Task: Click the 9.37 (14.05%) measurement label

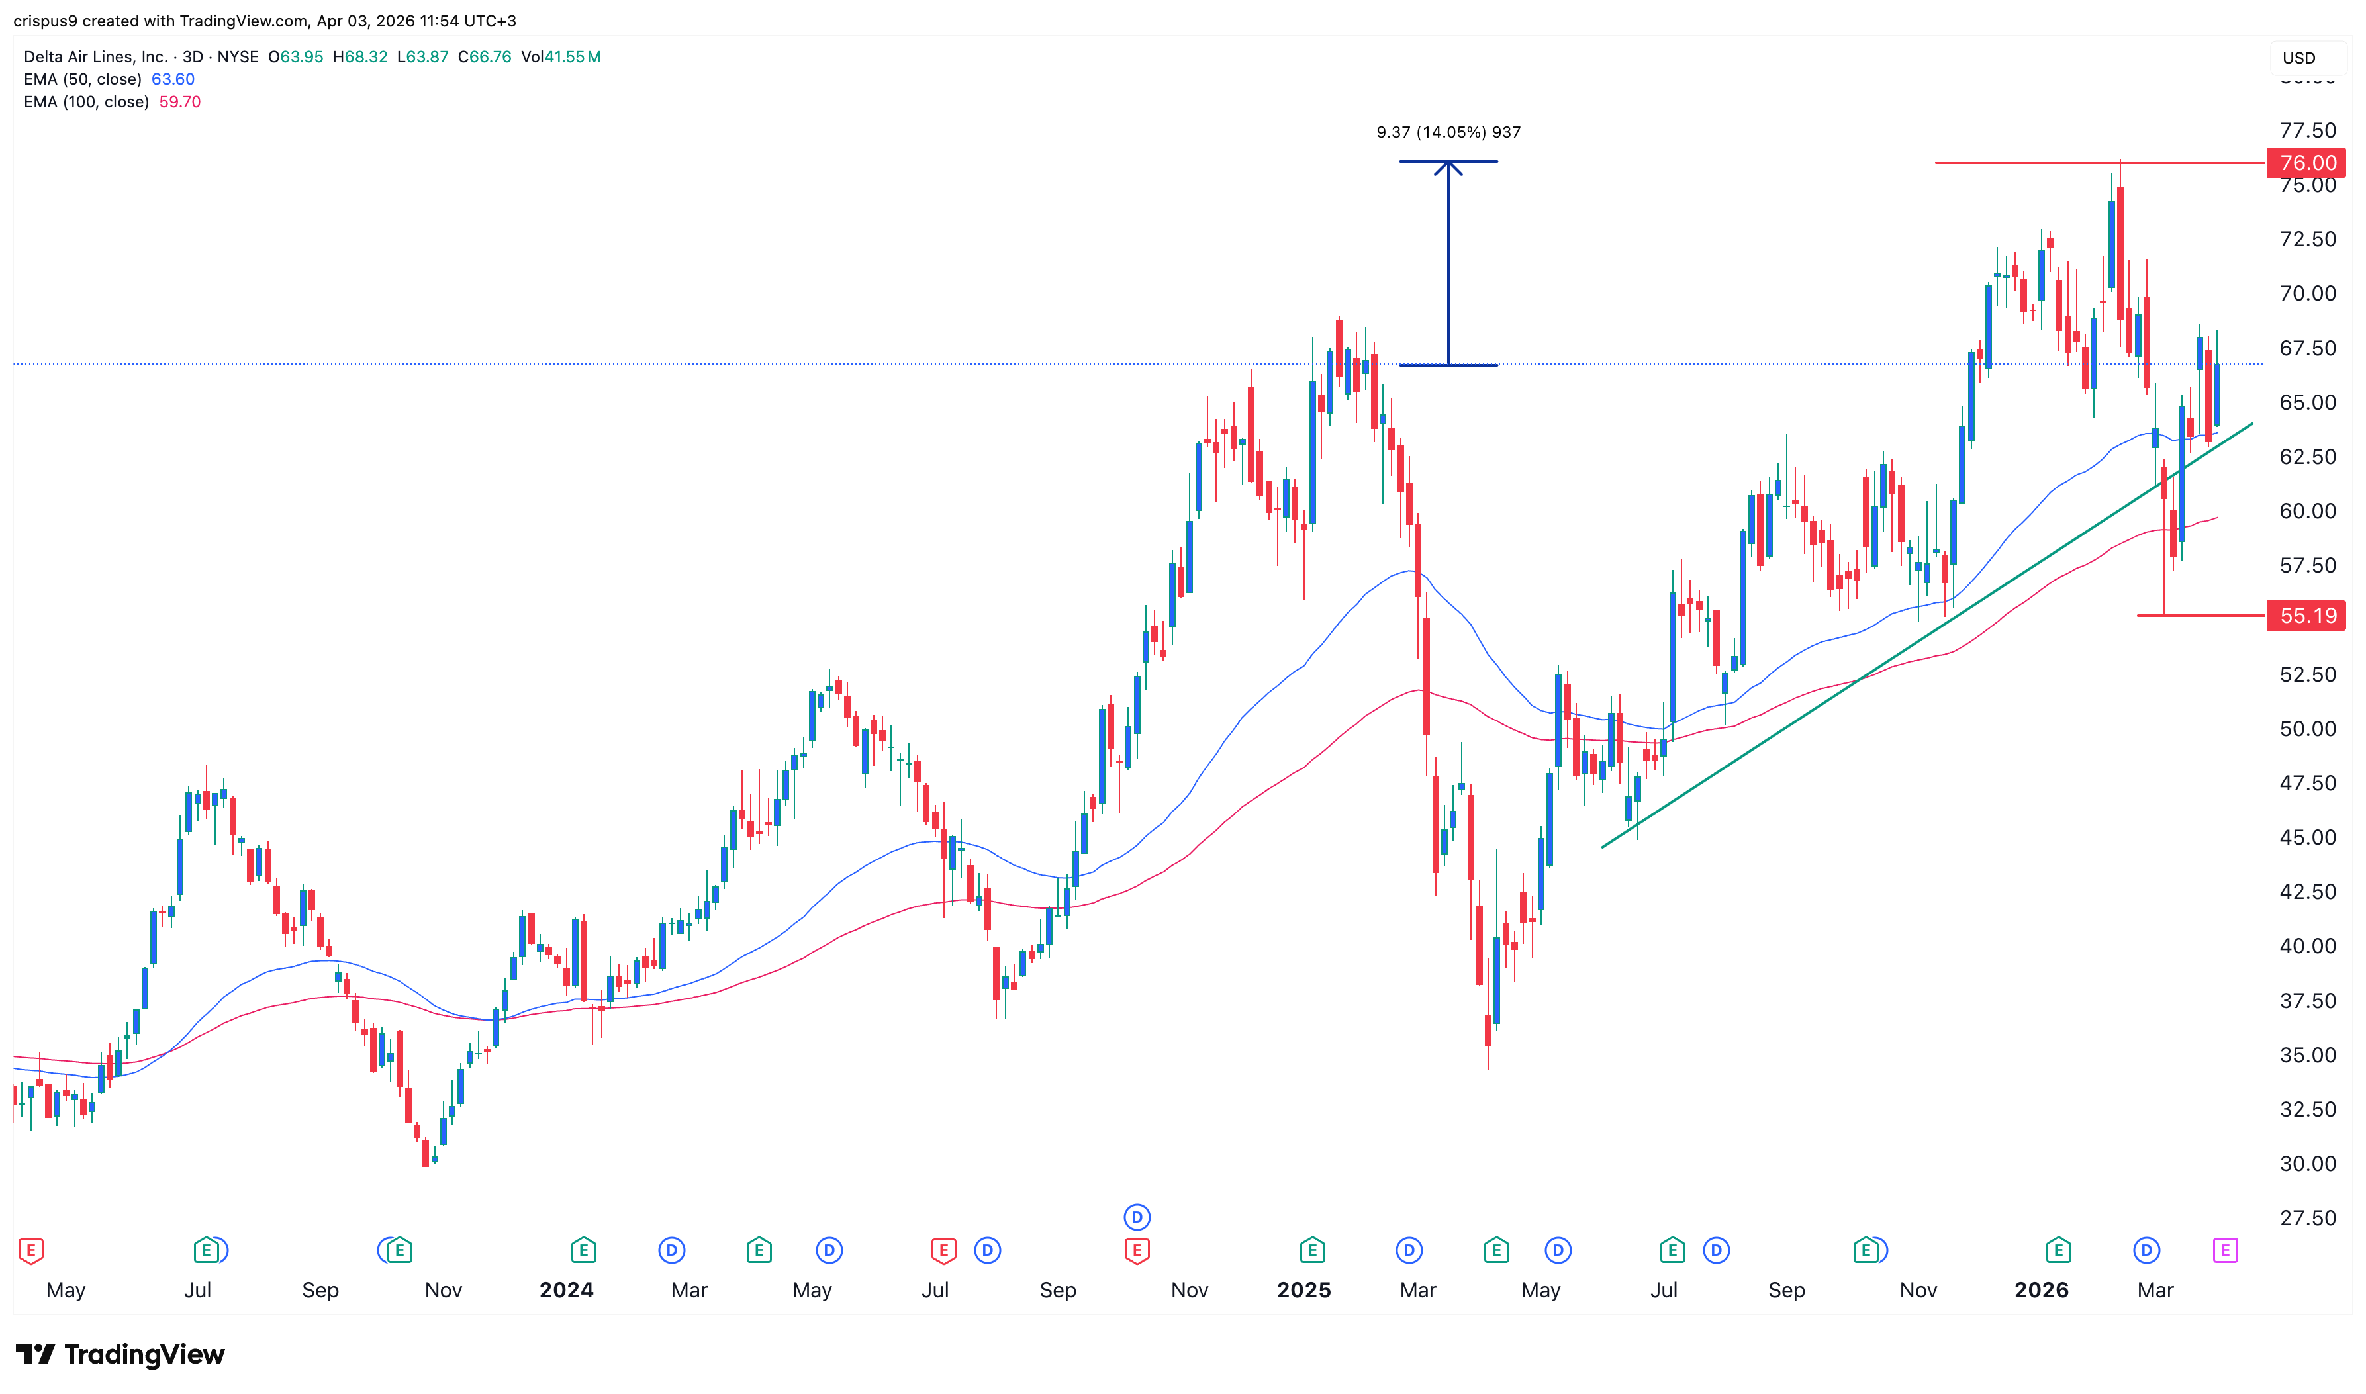Action: coord(1447,132)
